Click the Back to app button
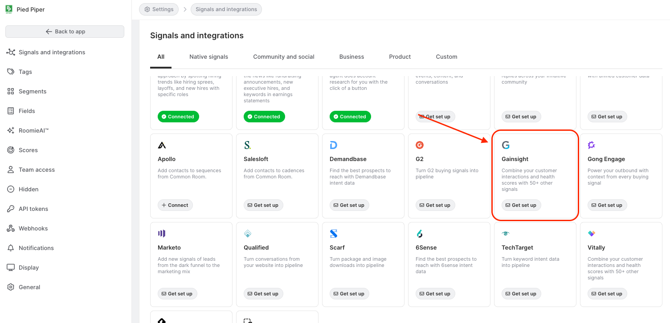670x323 pixels. (65, 32)
